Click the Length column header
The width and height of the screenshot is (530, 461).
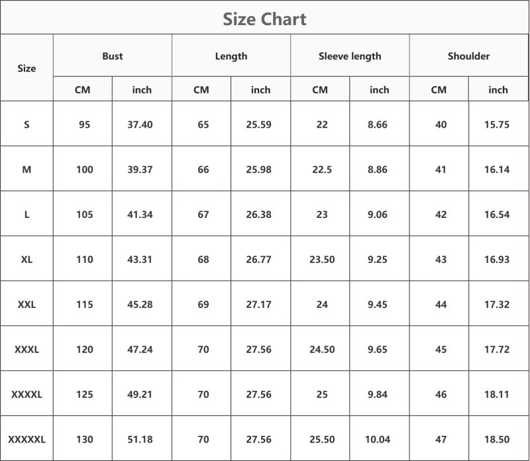231,56
